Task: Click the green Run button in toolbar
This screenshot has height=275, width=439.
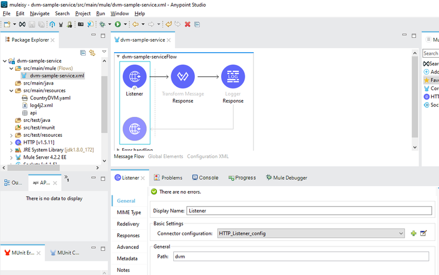Action: (x=118, y=24)
